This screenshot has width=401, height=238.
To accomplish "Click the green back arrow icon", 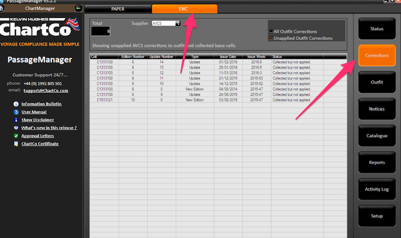I will [78, 8].
